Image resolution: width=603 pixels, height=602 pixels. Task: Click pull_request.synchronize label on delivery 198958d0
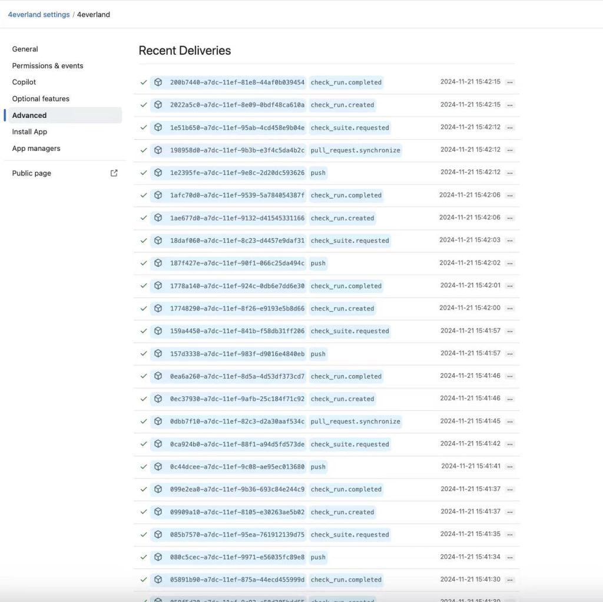pos(355,150)
